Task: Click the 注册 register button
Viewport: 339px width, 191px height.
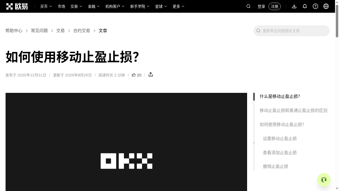Action: click(275, 6)
